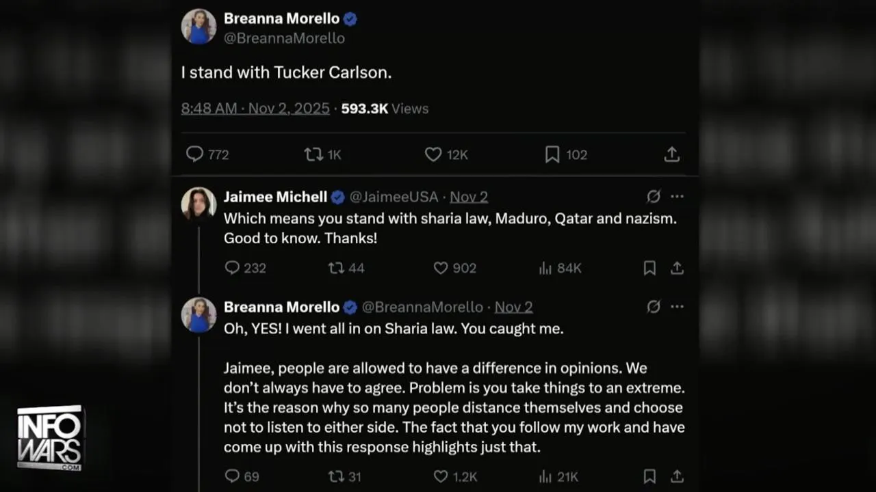Like Jaimee Michell's reply with 902 likes
Image resolution: width=876 pixels, height=492 pixels.
click(441, 268)
